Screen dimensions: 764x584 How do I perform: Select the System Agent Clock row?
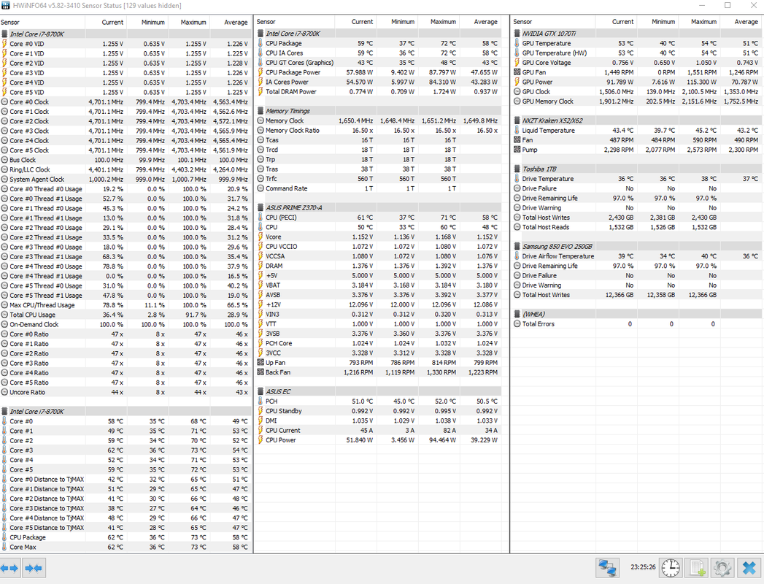tap(126, 180)
